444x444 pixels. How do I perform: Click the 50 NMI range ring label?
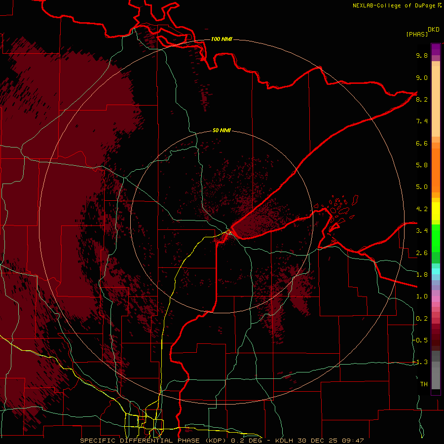222,130
